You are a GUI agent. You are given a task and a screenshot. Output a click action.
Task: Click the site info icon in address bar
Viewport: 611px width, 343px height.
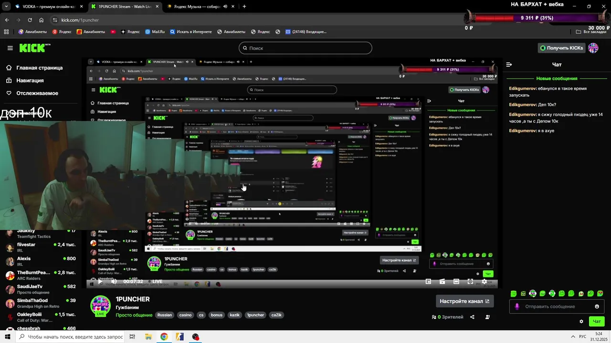point(55,20)
